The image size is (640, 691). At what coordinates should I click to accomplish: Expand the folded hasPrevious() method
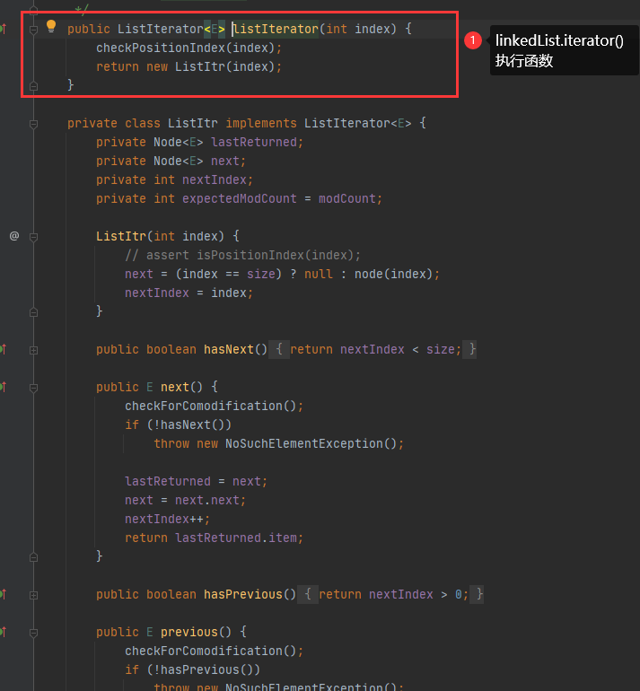click(x=33, y=595)
